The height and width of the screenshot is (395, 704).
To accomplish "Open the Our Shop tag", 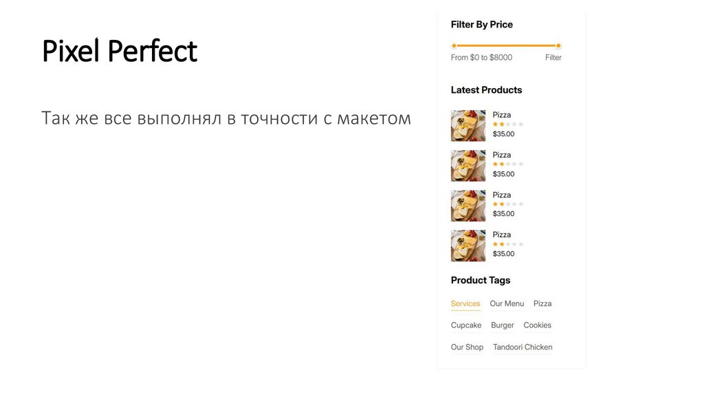I will [467, 348].
